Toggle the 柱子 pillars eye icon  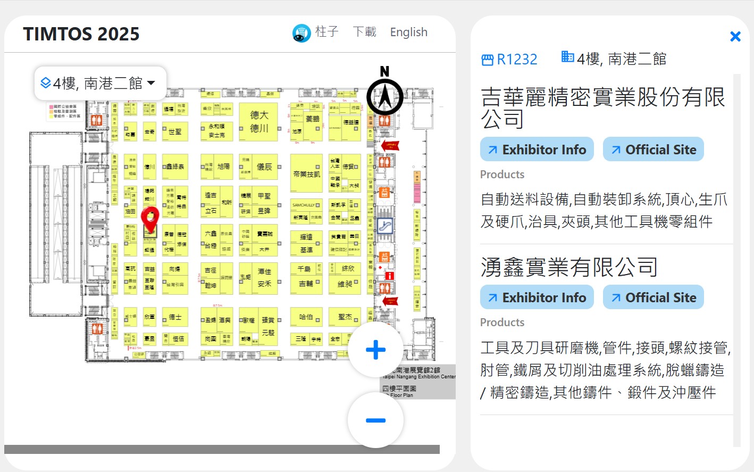click(x=301, y=33)
